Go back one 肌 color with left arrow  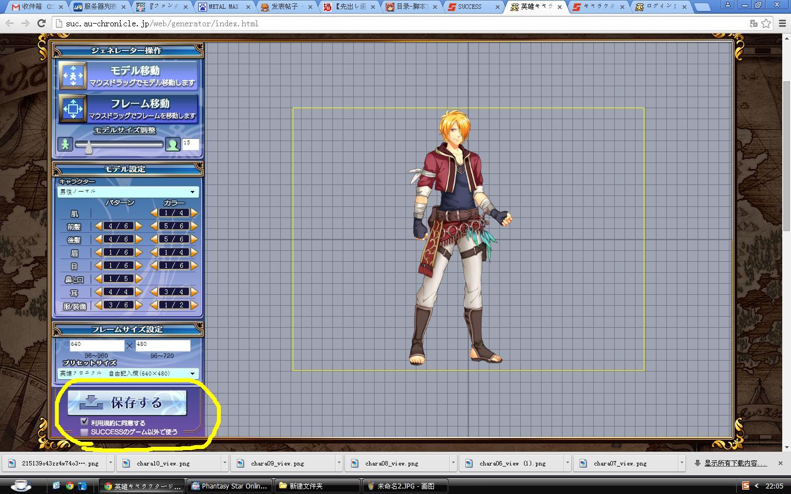point(154,213)
